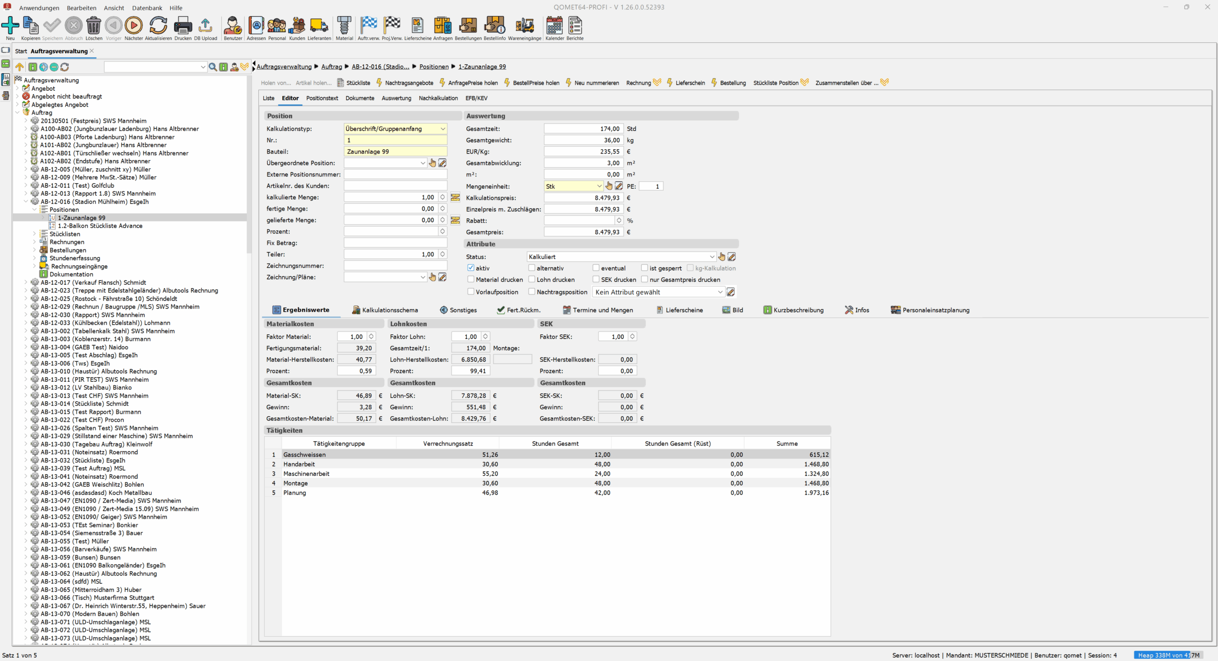The height and width of the screenshot is (661, 1218).
Task: Expand the Stücklisten tree node
Action: click(x=34, y=234)
